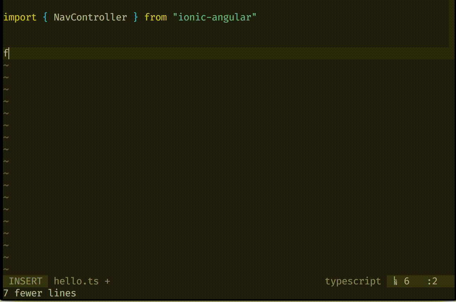
Task: Click the column indicator :2
Action: (432, 281)
